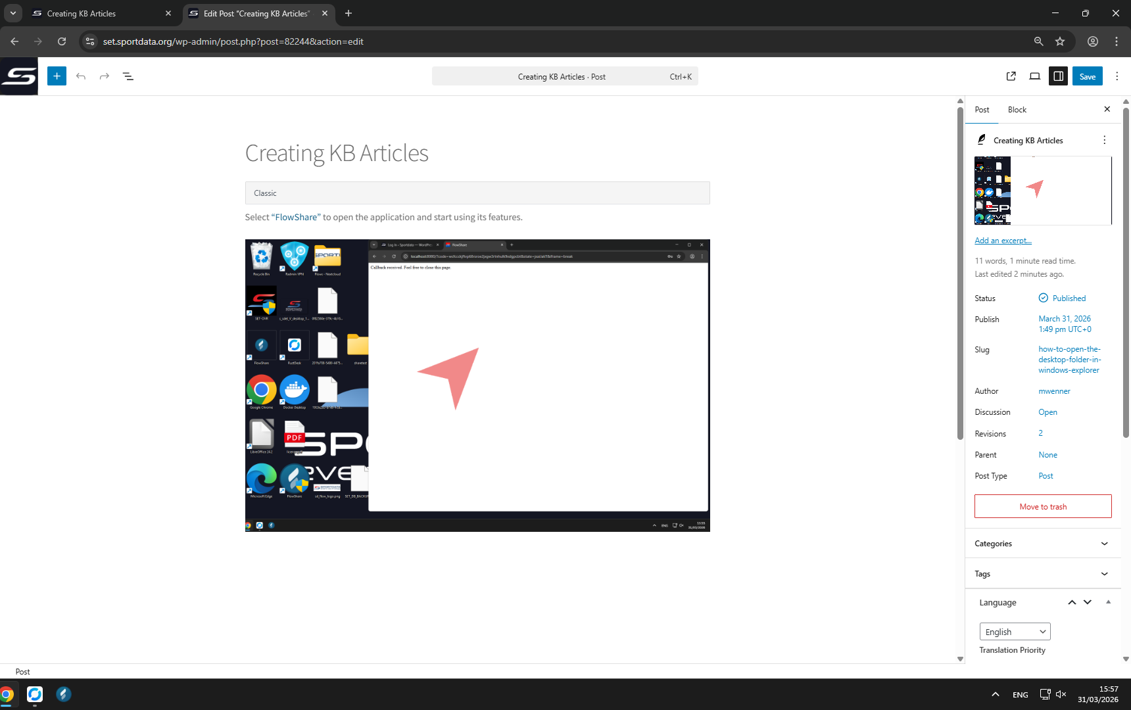Open the English language dropdown
Viewport: 1131px width, 710px height.
1015,632
